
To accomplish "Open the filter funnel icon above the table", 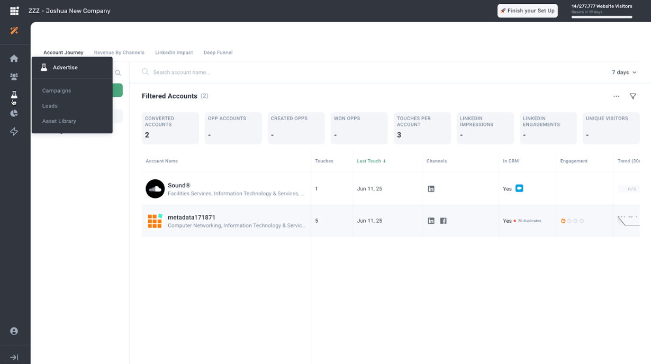I will pos(633,96).
